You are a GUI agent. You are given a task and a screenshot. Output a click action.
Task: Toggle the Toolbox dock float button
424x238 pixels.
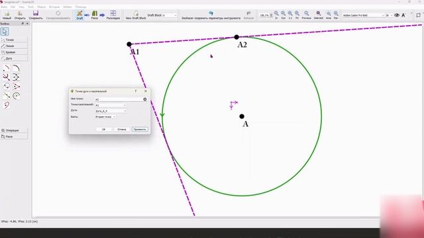23,24
